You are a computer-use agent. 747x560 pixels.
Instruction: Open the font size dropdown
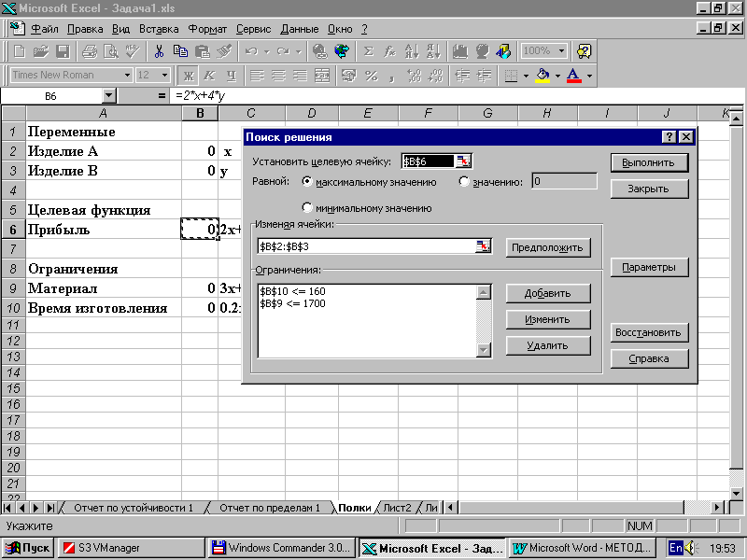pos(164,76)
